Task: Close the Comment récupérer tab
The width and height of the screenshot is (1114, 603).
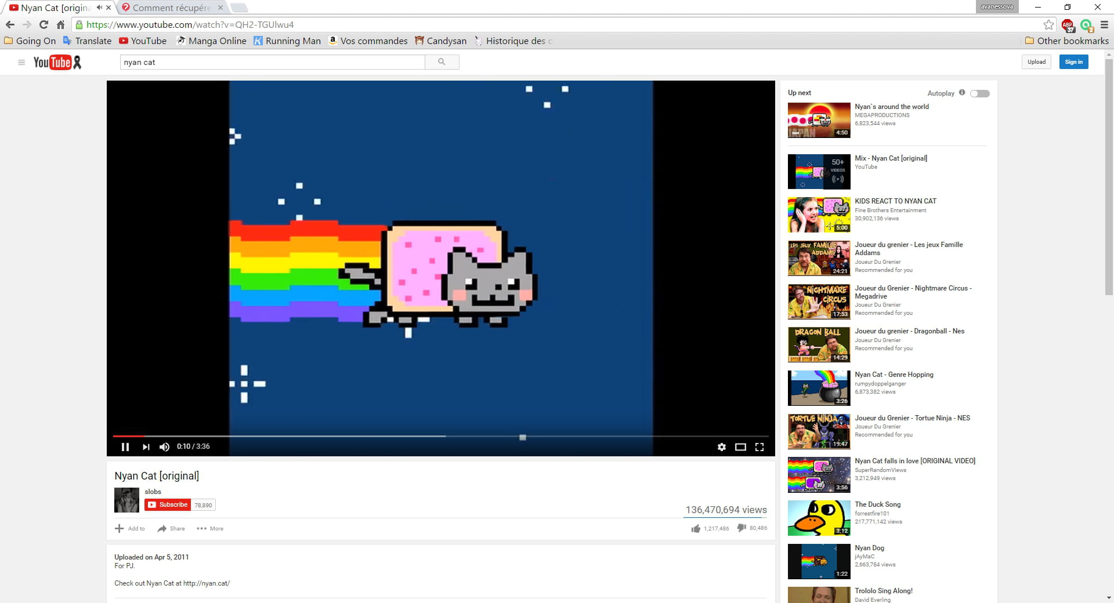Action: click(x=220, y=8)
